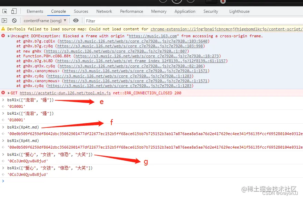Open acstatic-dun.126.net tool.min.js link
The height and width of the screenshot is (199, 303).
coord(65,93)
